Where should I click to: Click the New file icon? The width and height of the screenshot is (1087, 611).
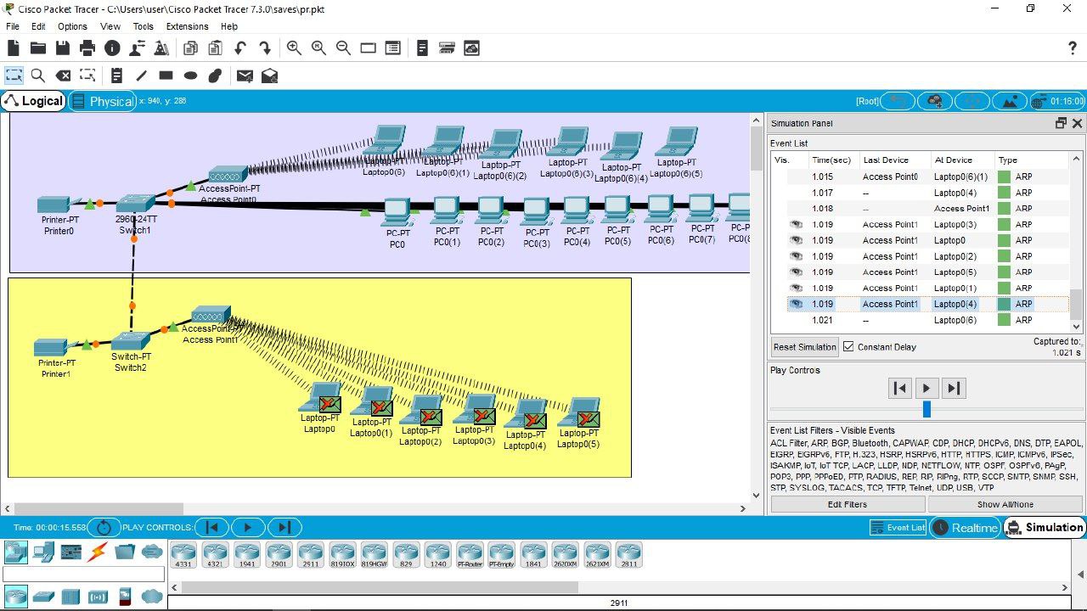click(x=14, y=48)
